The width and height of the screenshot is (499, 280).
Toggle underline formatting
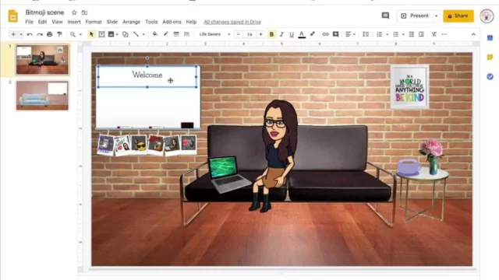pyautogui.click(x=292, y=34)
